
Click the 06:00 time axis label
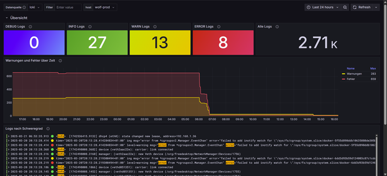pyautogui.click(x=199, y=119)
